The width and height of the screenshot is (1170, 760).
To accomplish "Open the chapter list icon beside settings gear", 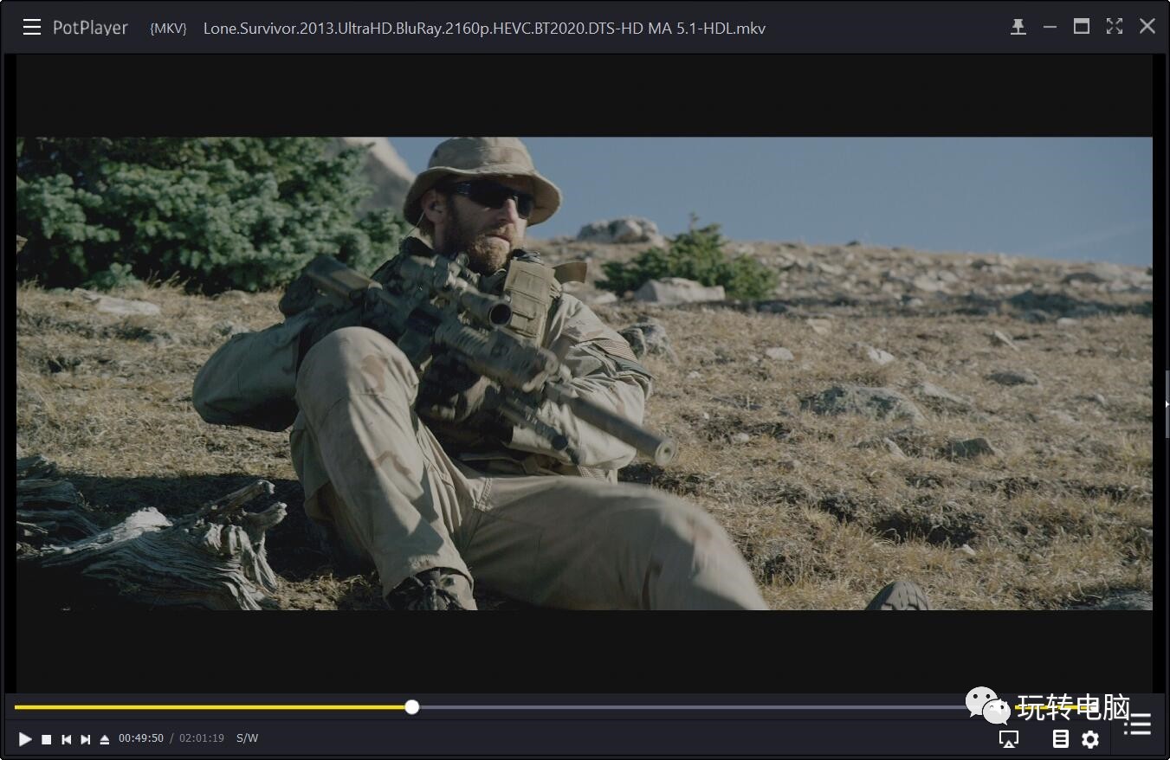I will [1061, 739].
